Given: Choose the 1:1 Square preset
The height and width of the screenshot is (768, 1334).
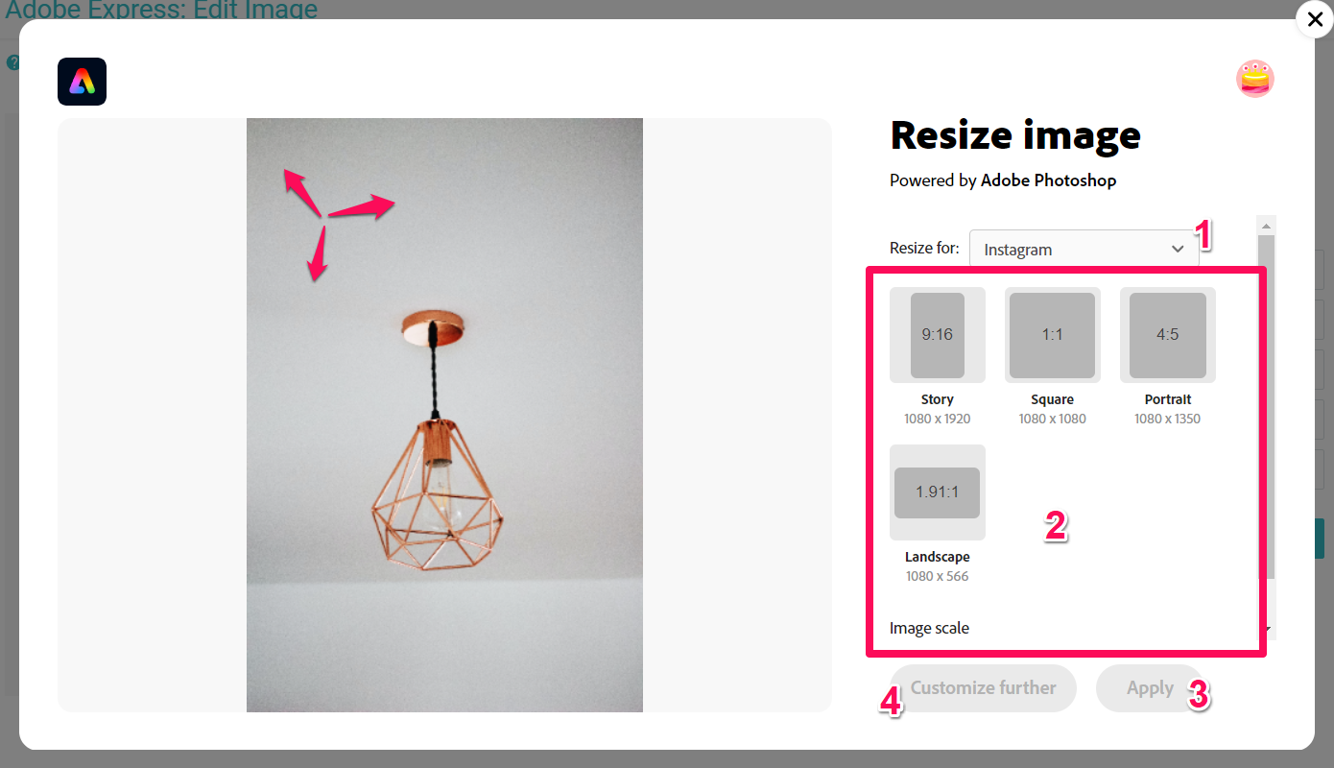Looking at the screenshot, I should (x=1053, y=335).
